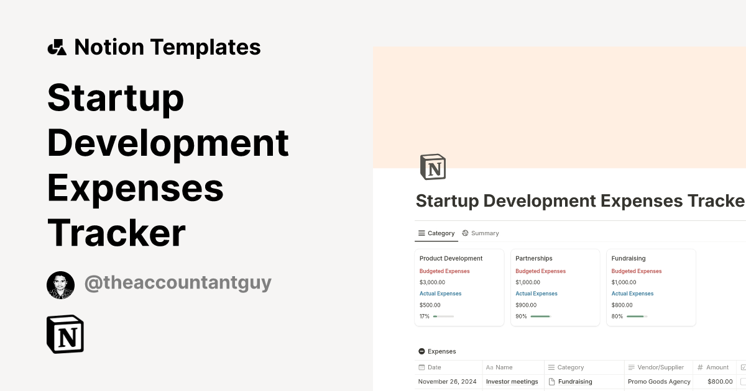
Task: Click the 17% progress bar in Product Development
Action: click(443, 317)
